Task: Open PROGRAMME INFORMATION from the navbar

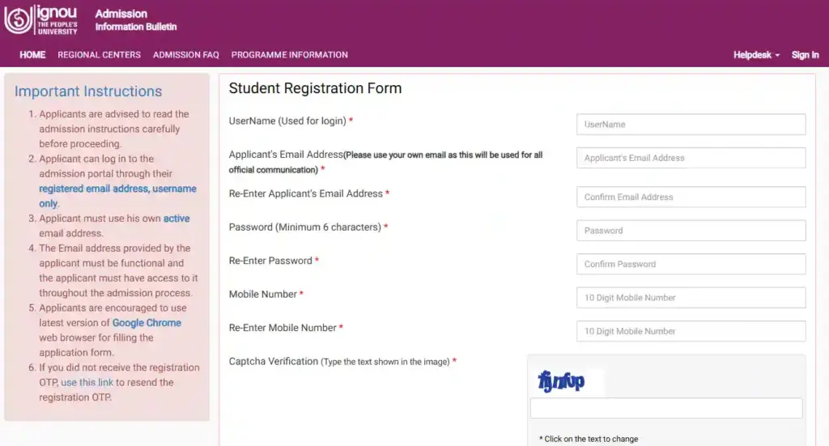Action: (x=289, y=55)
